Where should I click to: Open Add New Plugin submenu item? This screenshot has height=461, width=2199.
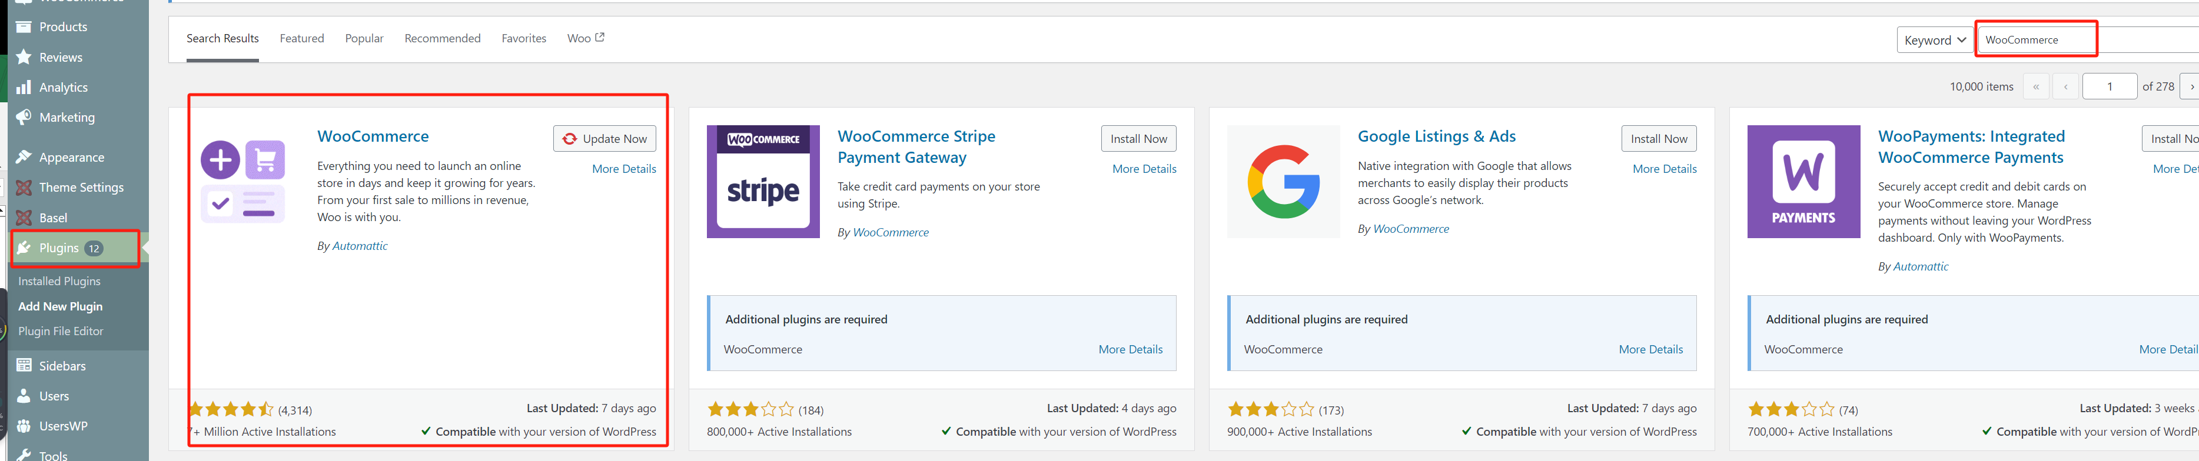click(61, 306)
